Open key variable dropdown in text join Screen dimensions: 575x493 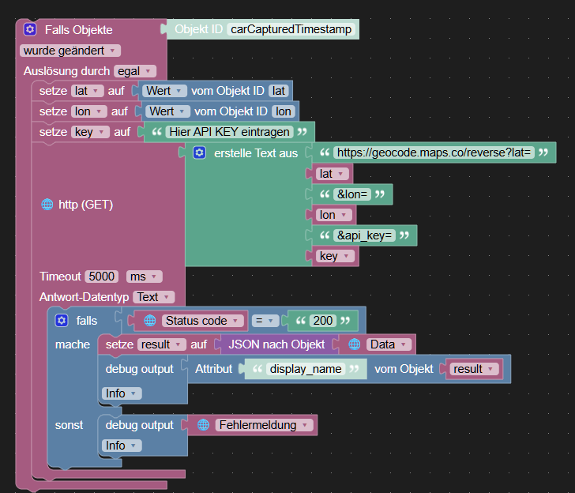click(335, 256)
